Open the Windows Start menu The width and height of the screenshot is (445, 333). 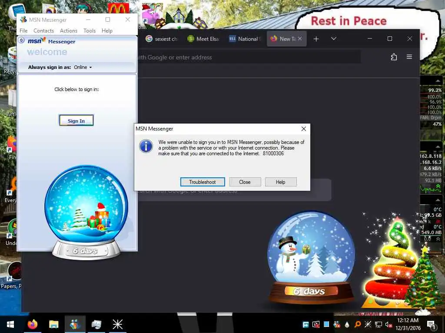pyautogui.click(x=10, y=324)
